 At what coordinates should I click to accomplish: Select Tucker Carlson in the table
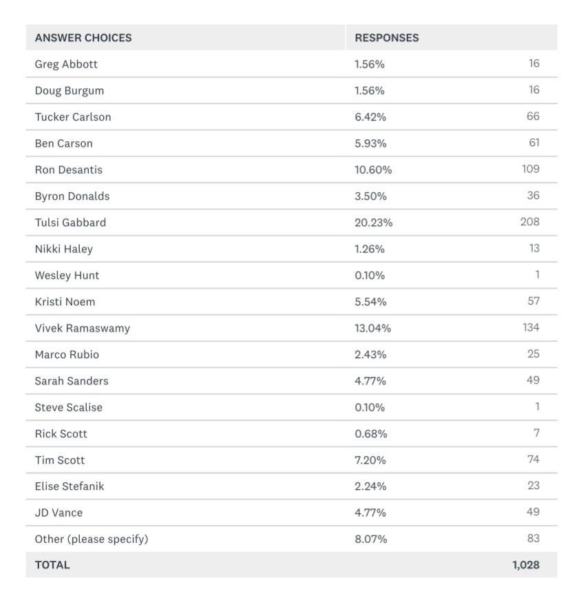click(73, 117)
